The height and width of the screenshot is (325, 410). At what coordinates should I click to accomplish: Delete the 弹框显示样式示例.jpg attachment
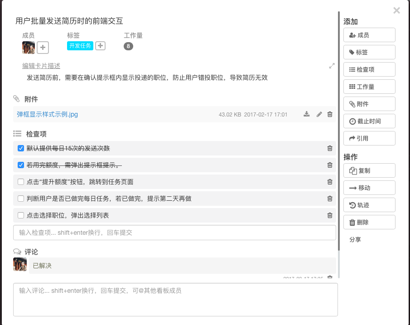330,114
